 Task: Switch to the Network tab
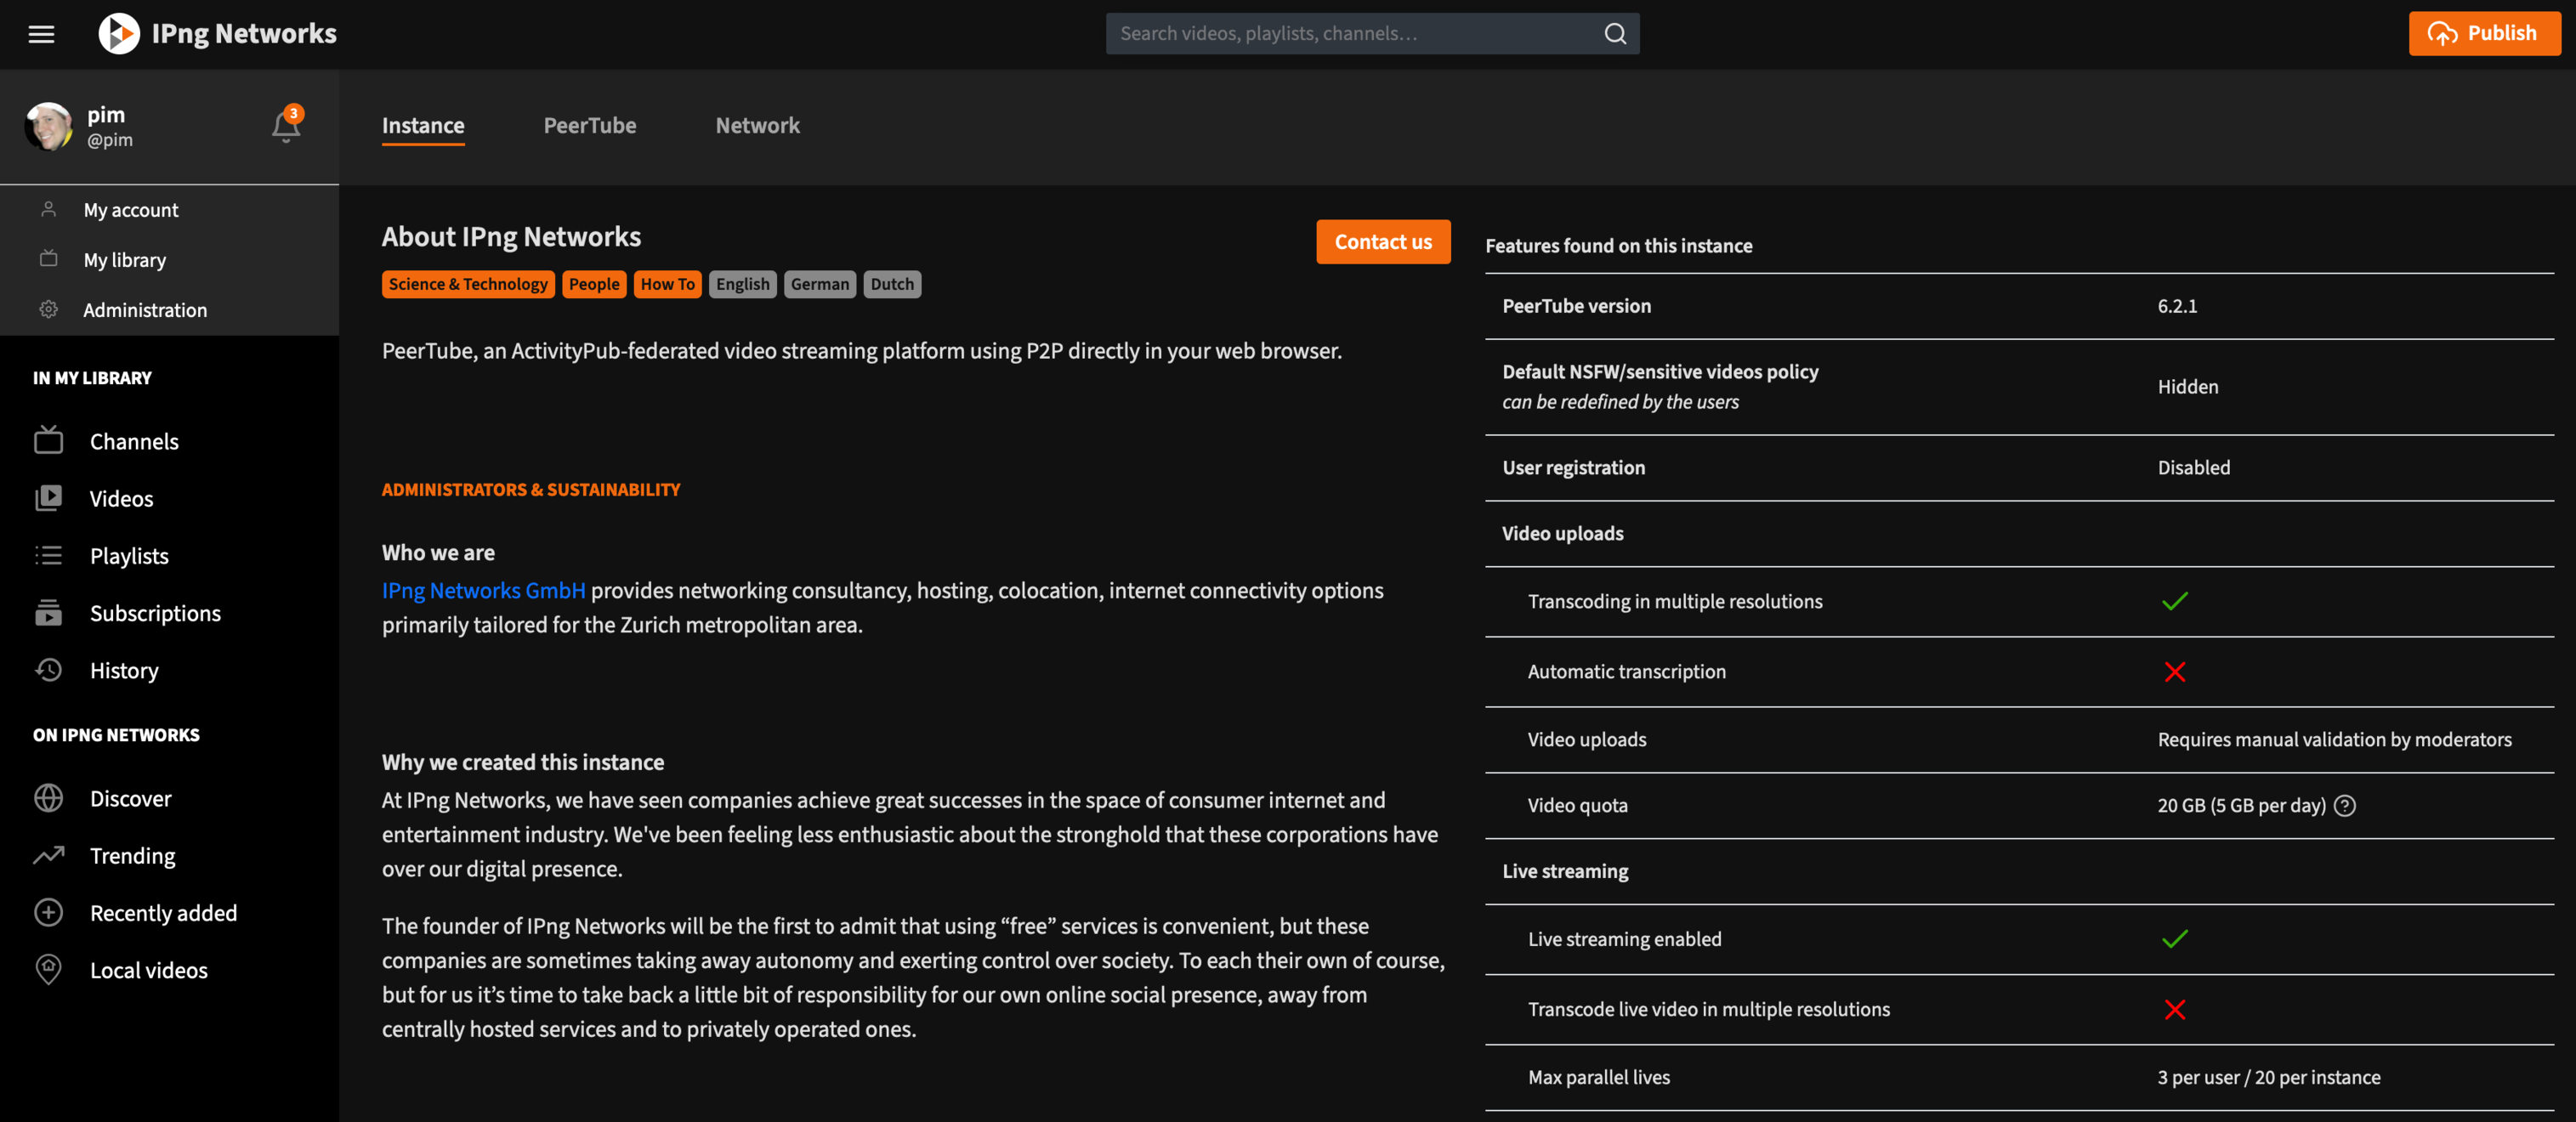[x=757, y=125]
